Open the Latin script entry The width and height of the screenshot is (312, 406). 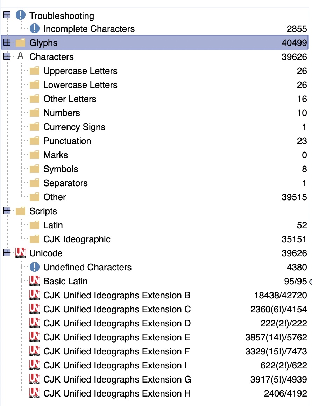[53, 225]
